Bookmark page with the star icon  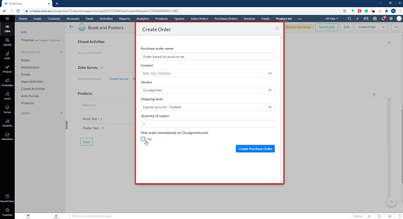tap(344, 11)
